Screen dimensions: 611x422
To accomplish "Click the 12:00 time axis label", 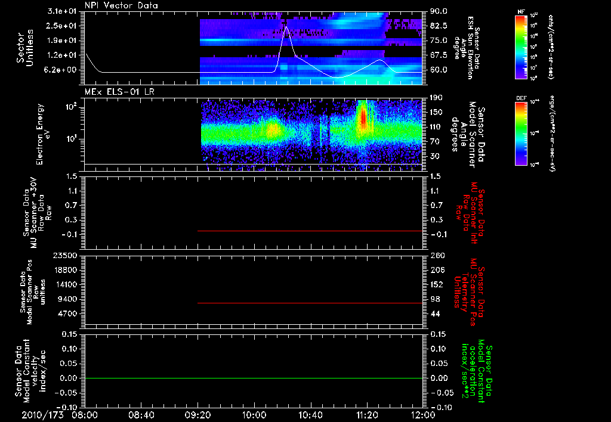I will pyautogui.click(x=423, y=415).
